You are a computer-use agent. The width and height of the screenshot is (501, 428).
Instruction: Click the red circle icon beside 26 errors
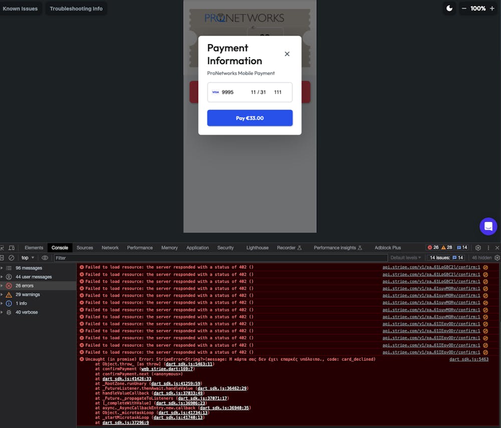(x=9, y=286)
